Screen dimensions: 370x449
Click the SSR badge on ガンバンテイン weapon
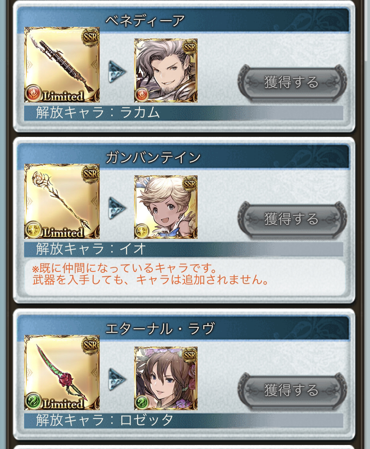click(x=90, y=174)
